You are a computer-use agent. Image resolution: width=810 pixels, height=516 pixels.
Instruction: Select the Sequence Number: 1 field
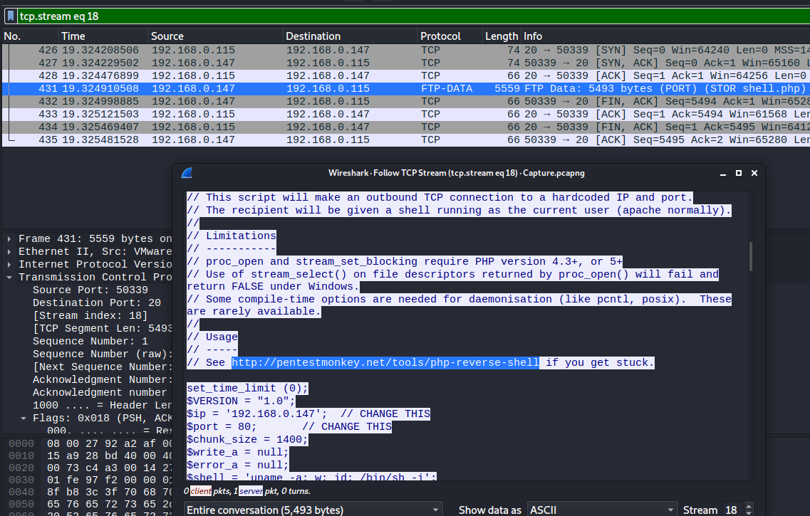90,341
